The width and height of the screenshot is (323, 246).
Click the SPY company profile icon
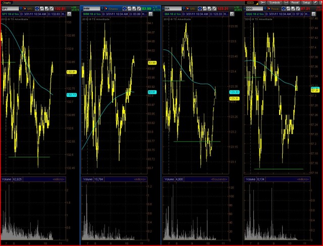coord(25,9)
